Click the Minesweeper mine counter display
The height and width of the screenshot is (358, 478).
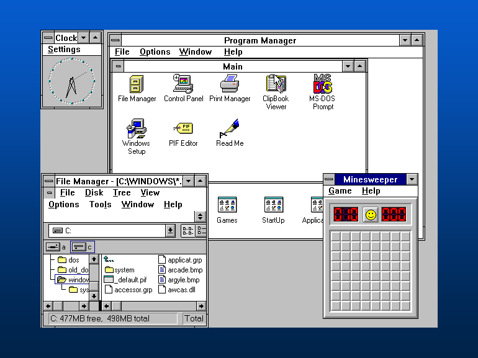[x=346, y=215]
